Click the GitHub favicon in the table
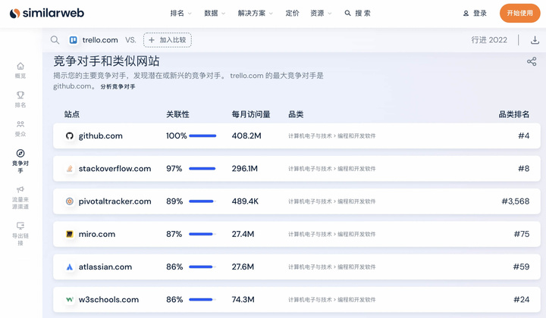Image resolution: width=546 pixels, height=318 pixels. tap(70, 136)
